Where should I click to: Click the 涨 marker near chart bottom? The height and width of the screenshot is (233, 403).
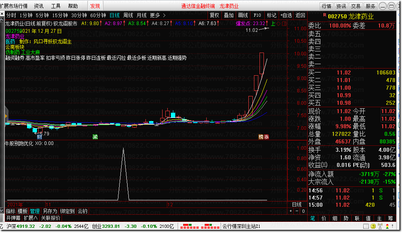coord(266,137)
